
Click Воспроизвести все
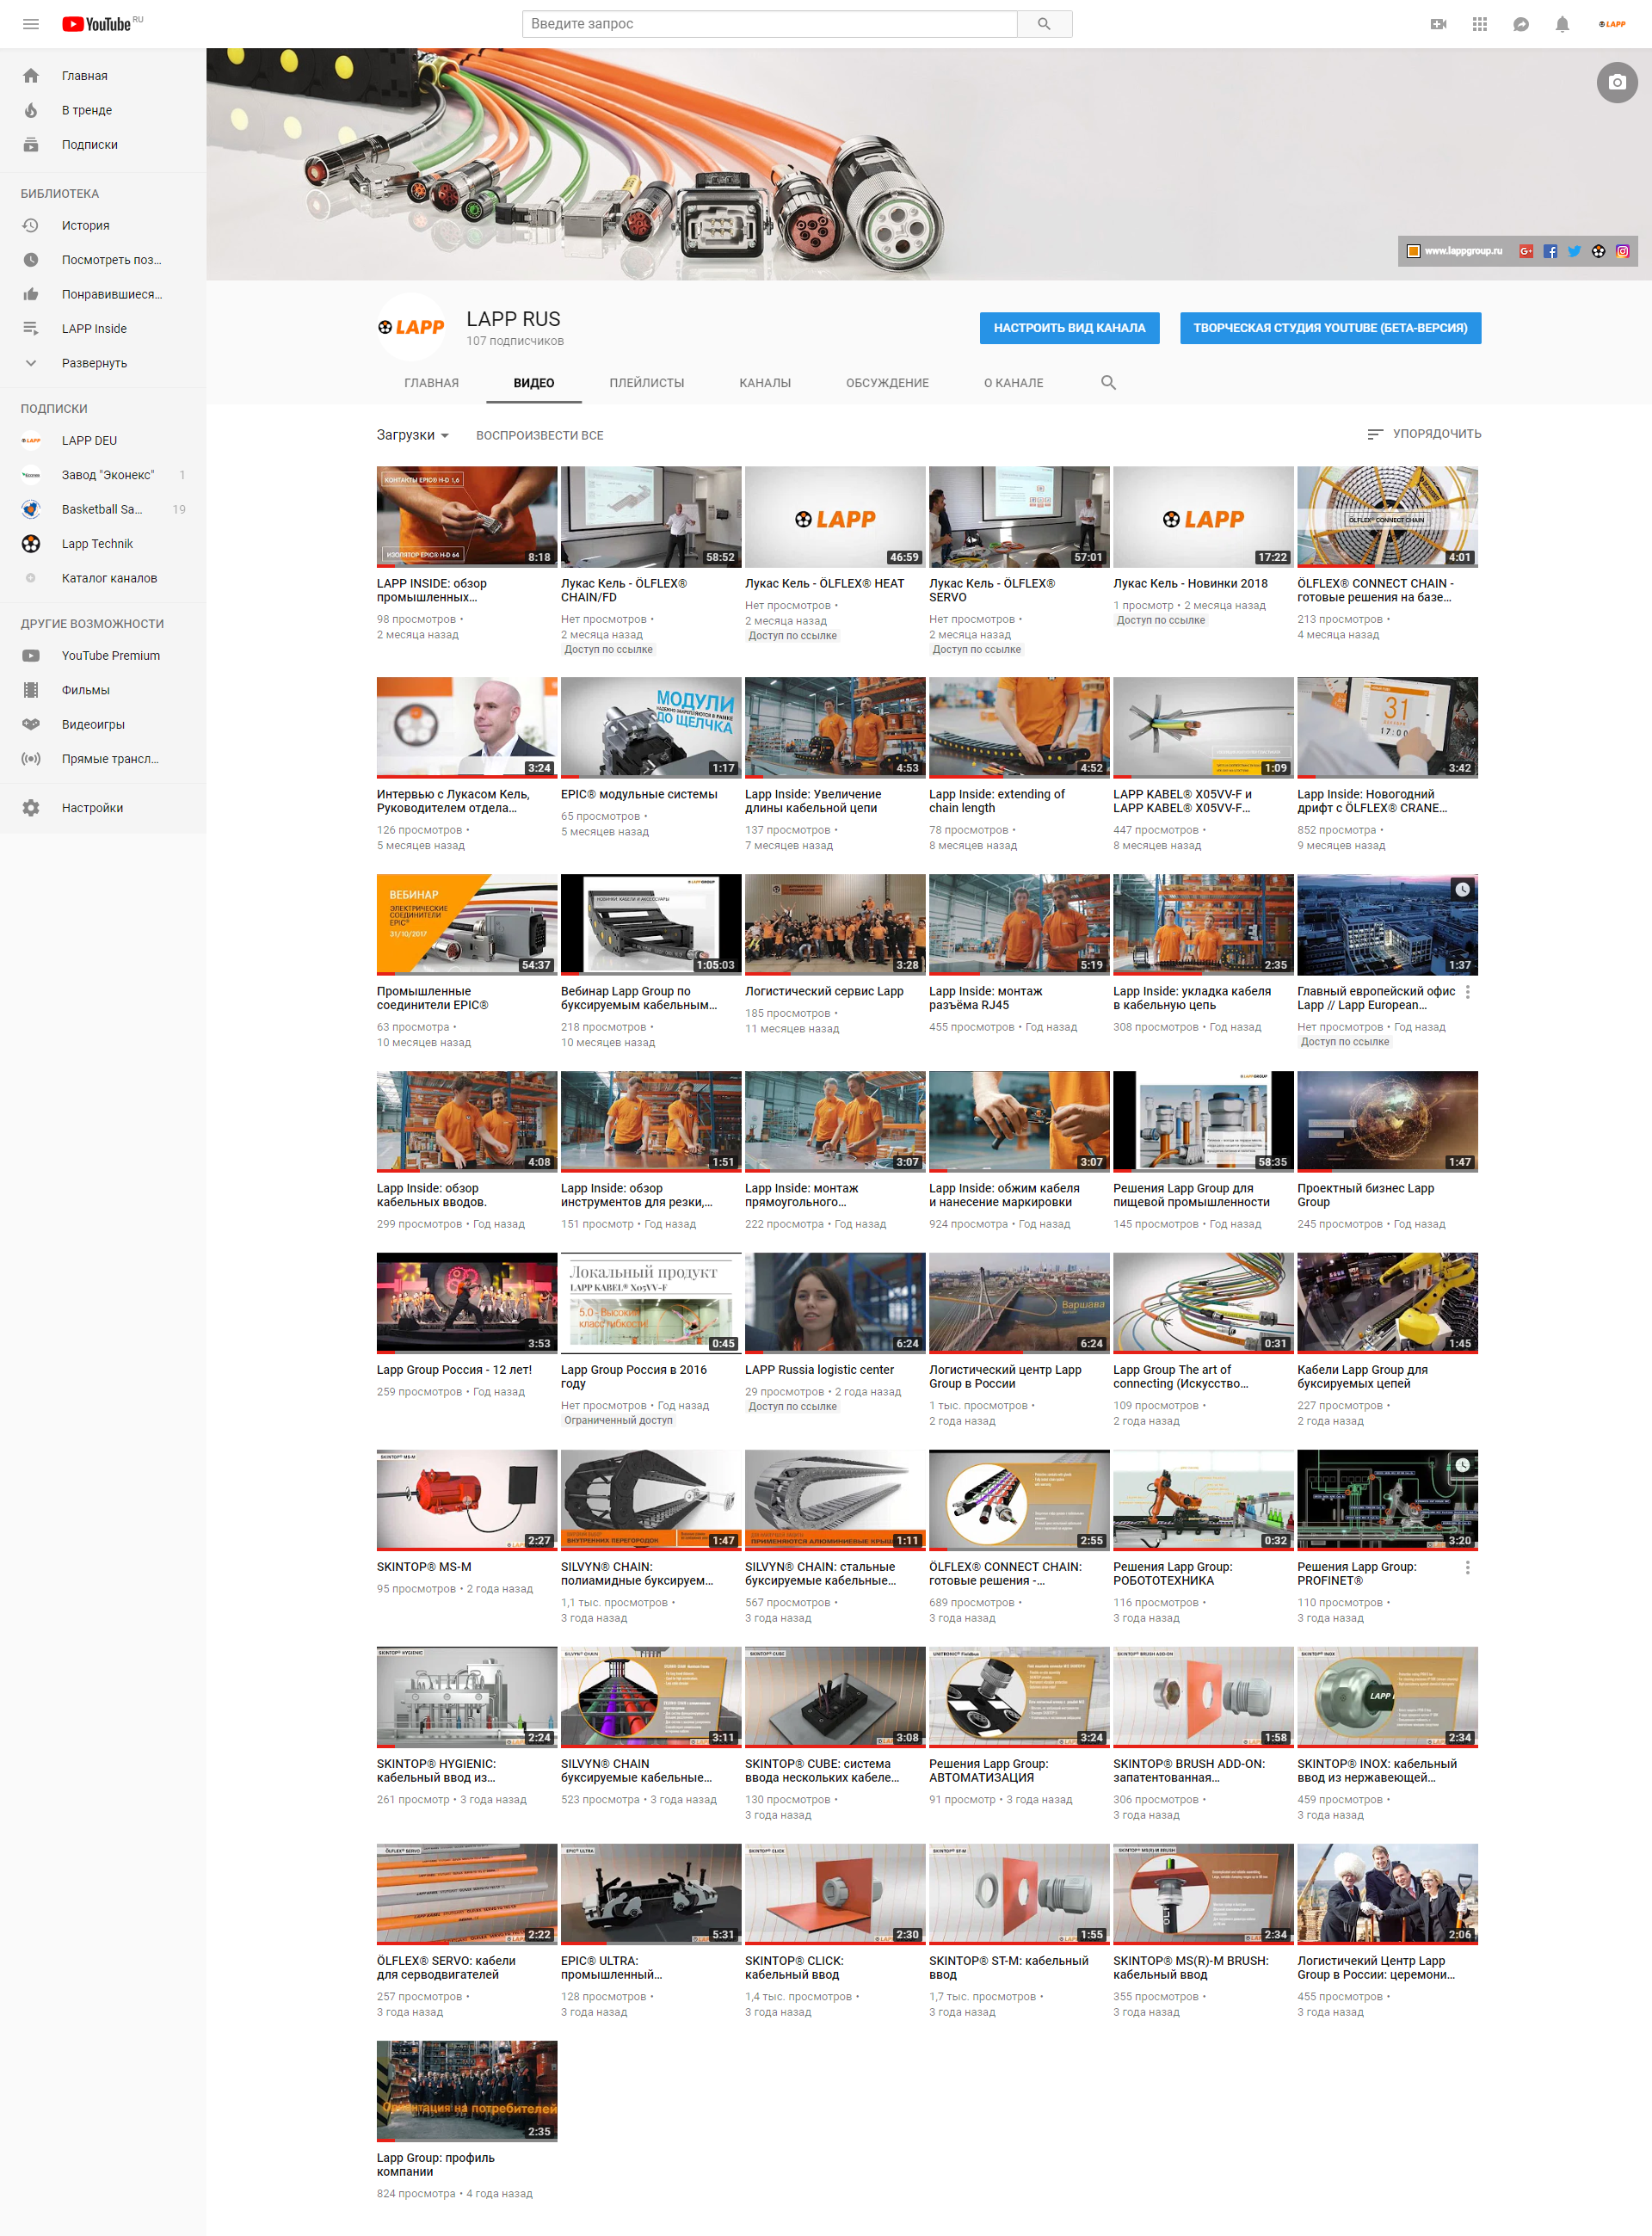point(539,435)
